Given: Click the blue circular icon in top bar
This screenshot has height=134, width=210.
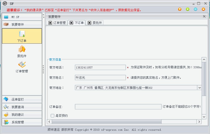Looking at the screenshot, I should 195,9.
